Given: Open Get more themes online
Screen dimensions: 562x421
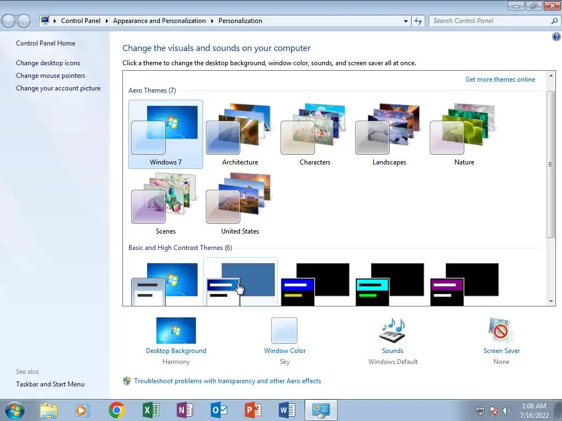Looking at the screenshot, I should [500, 79].
